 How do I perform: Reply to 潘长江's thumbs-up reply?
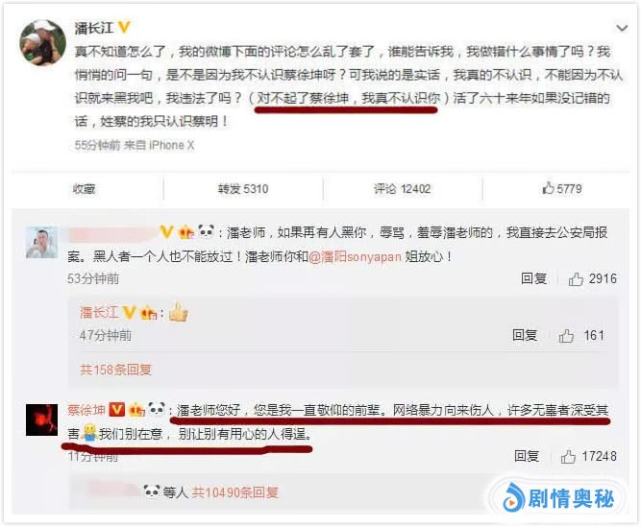pyautogui.click(x=525, y=336)
